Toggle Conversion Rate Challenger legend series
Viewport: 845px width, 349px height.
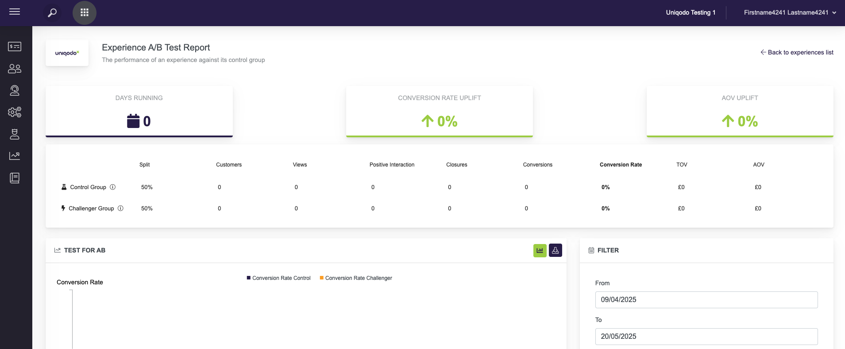(356, 278)
